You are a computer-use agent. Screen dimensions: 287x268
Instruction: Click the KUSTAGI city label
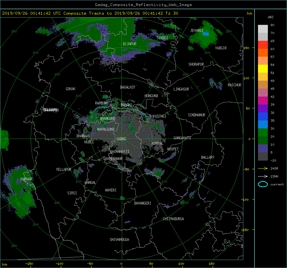click(x=160, y=116)
